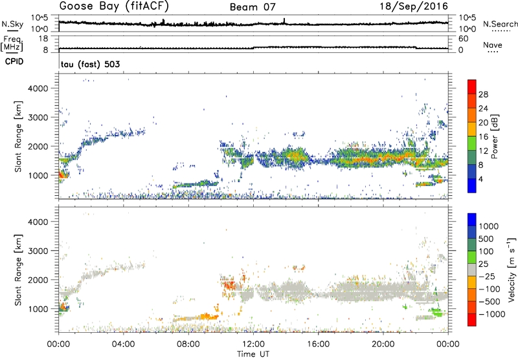Click the 'N.Search' legend label
Image resolution: width=518 pixels, height=358 pixels.
(x=501, y=24)
